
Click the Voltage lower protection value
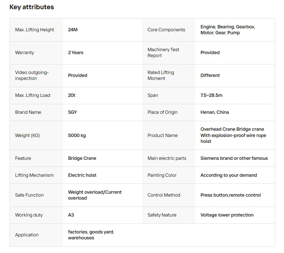point(227,215)
